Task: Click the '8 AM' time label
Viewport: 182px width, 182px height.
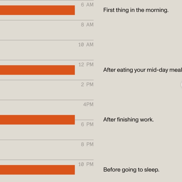Action: pyautogui.click(x=87, y=25)
